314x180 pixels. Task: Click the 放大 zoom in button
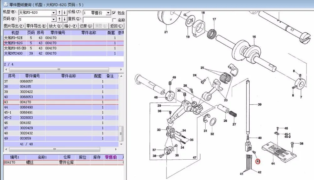point(55,26)
